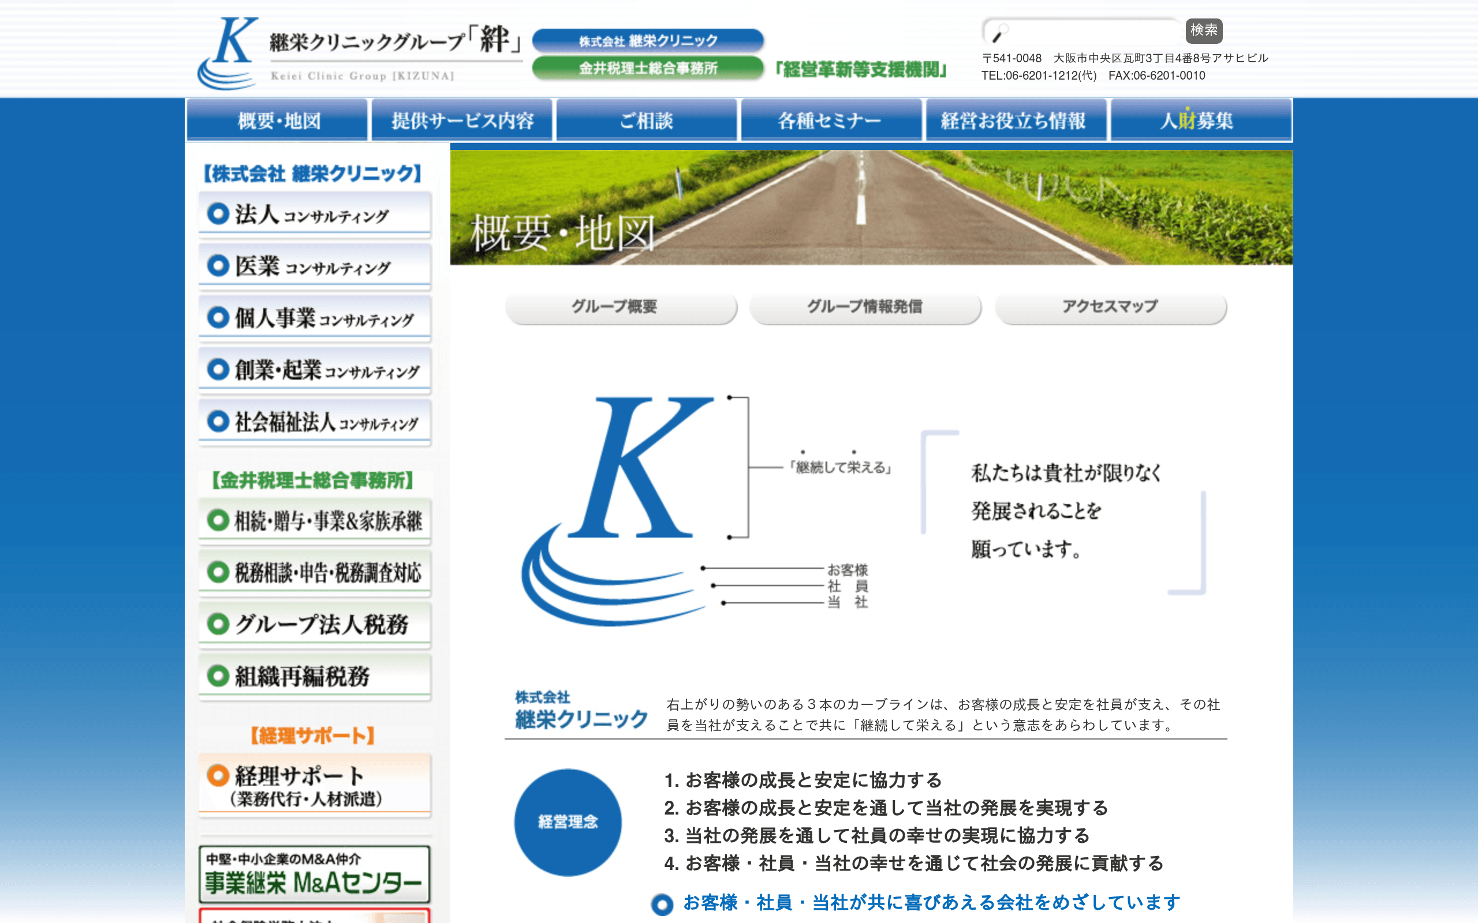Image resolution: width=1478 pixels, height=923 pixels.
Task: Click the 検索 search button
Action: click(1204, 31)
